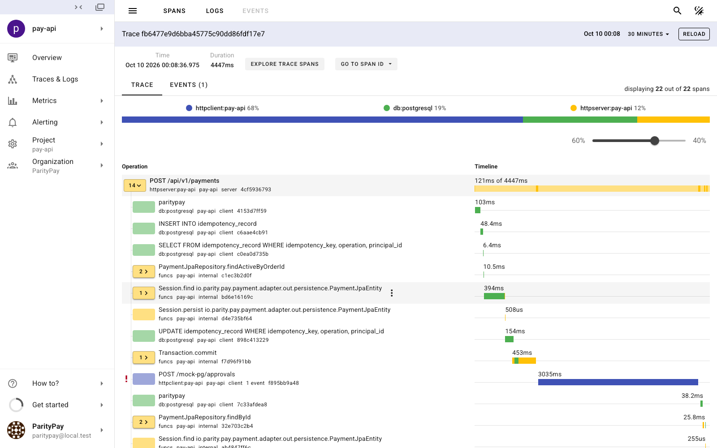
Task: Select the TRACE tab
Action: [x=142, y=85]
